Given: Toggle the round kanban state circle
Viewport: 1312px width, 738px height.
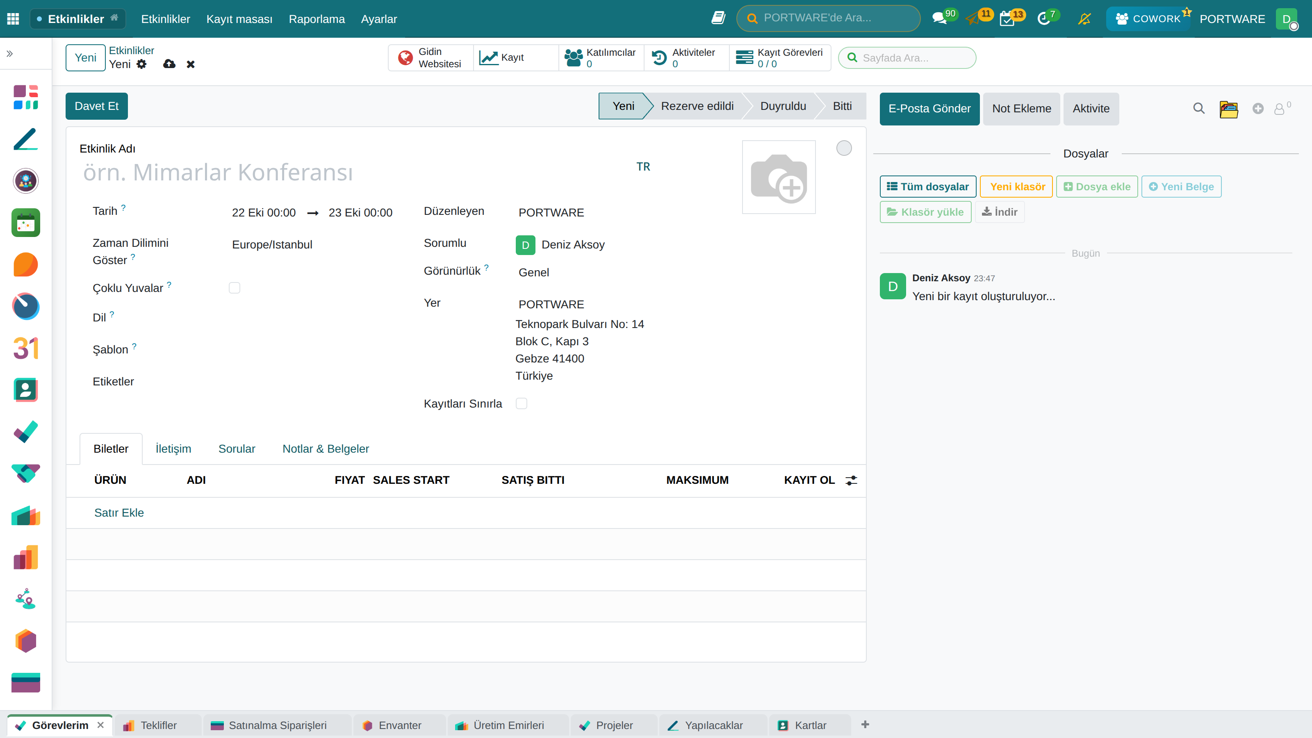Looking at the screenshot, I should (x=844, y=148).
